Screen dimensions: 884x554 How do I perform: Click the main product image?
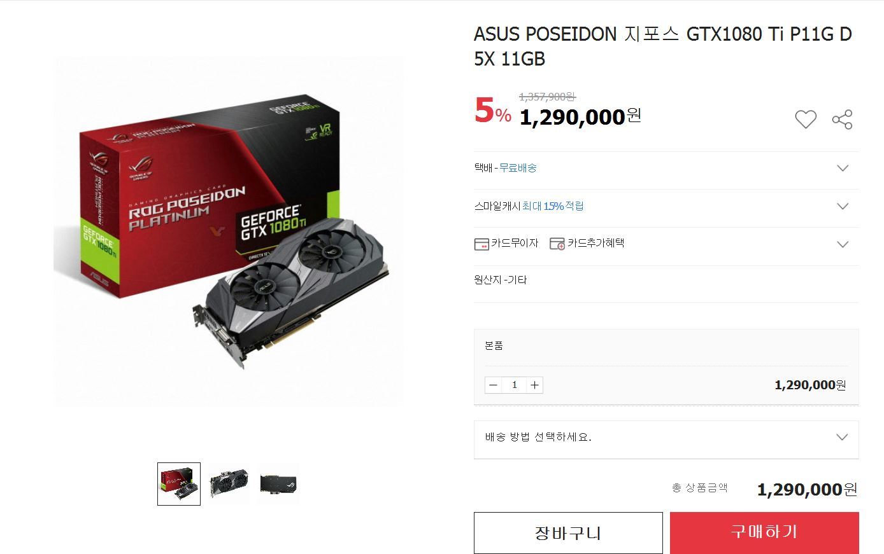pos(229,232)
